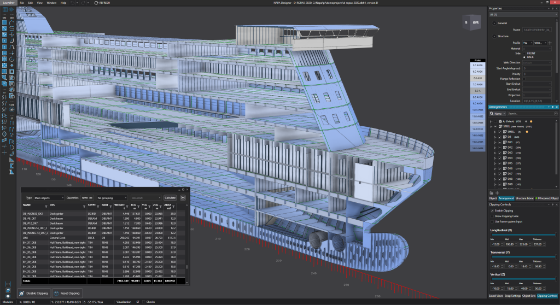
Task: Open the 'No grouping' dropdown
Action: 111,197
